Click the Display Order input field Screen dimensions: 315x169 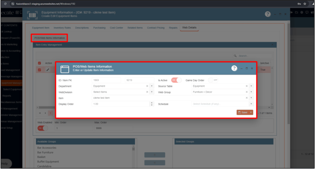click(x=121, y=104)
